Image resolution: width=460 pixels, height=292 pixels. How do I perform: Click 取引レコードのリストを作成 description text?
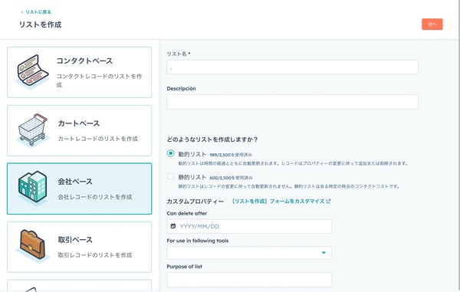click(95, 255)
